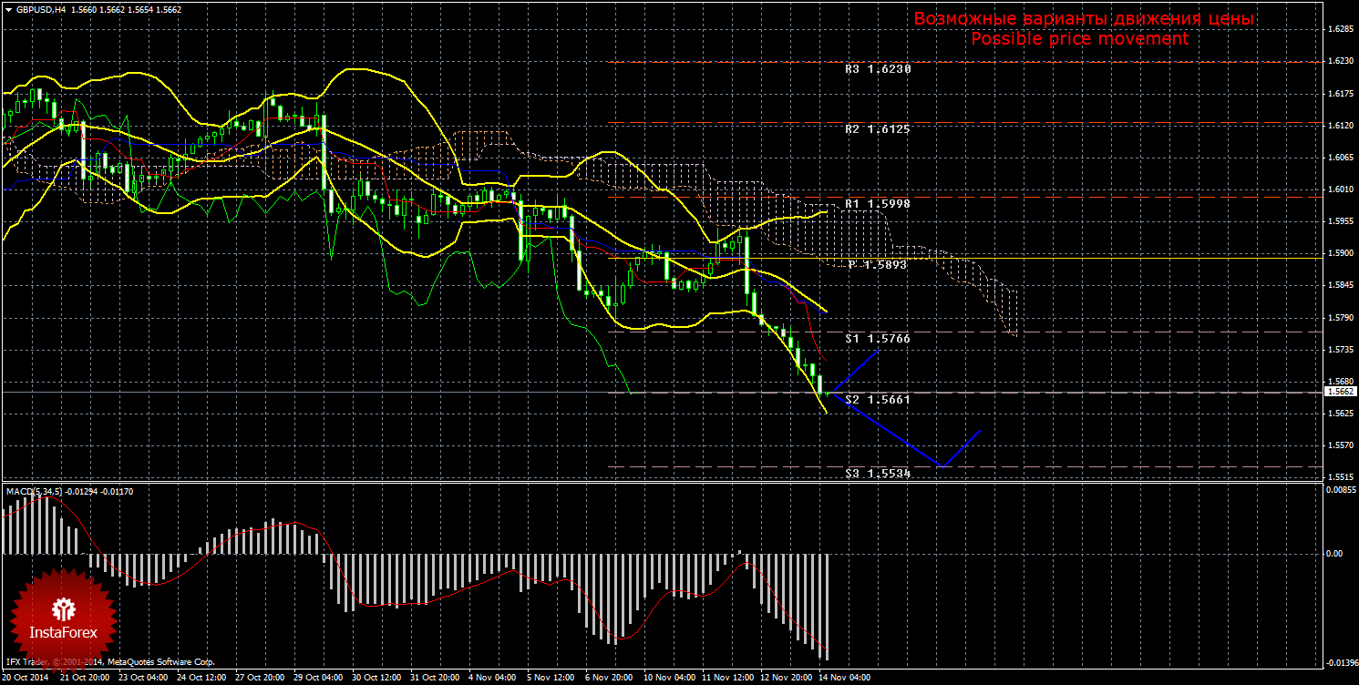Click the 'Possible price movement' heading text
The height and width of the screenshot is (685, 1359).
(1079, 39)
